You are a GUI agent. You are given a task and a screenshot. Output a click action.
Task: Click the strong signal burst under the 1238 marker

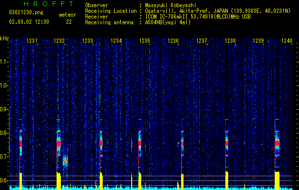tap(227, 143)
